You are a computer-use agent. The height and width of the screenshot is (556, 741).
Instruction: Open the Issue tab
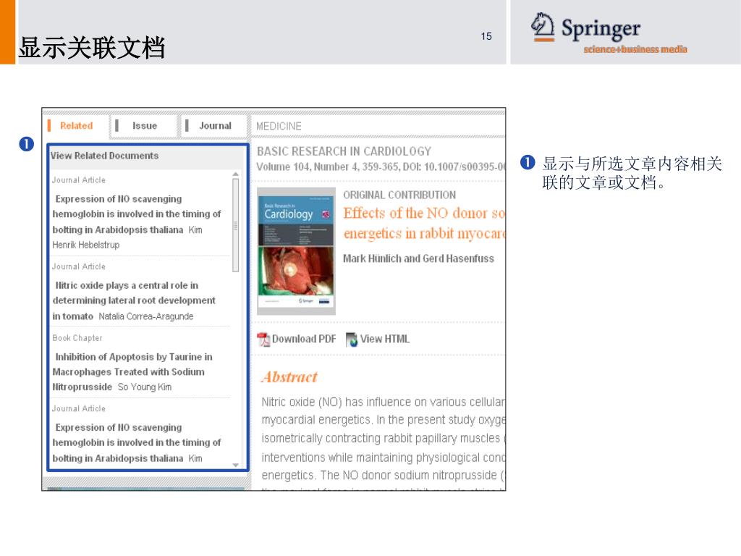click(x=144, y=126)
